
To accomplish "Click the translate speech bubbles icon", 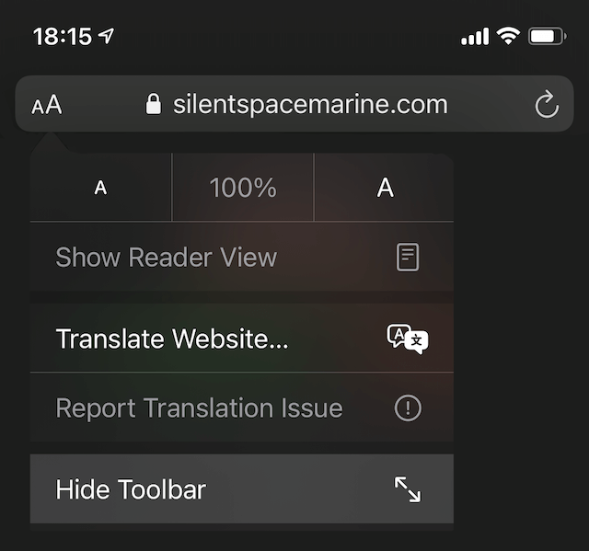I will tap(407, 339).
